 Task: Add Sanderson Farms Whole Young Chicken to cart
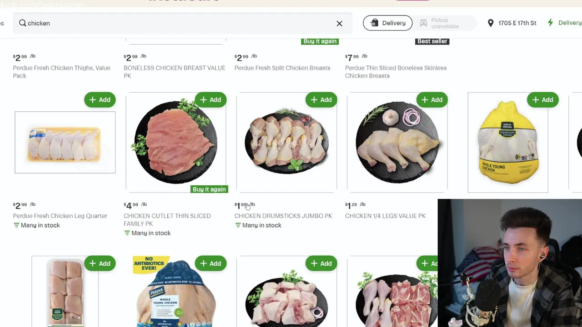point(542,100)
